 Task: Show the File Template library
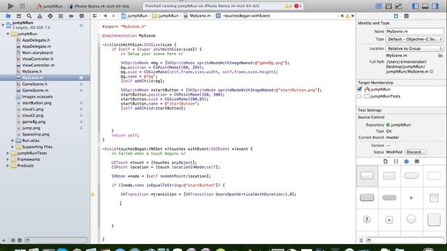click(386, 161)
